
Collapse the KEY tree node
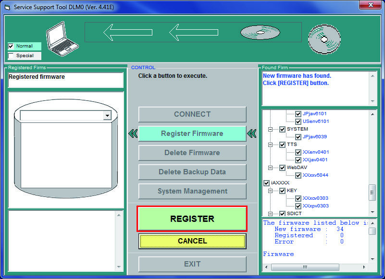[270, 191]
